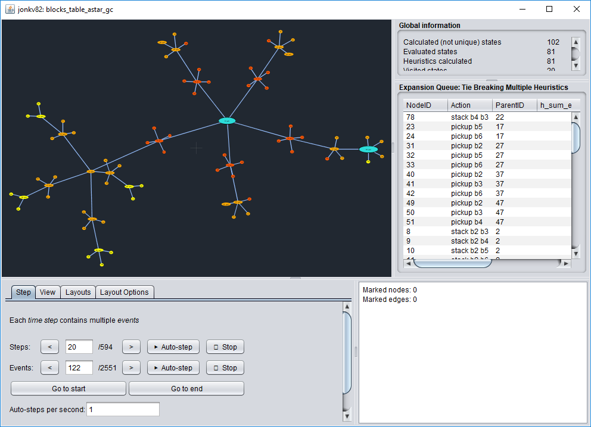Click the Java icon in the title bar

[x=10, y=9]
